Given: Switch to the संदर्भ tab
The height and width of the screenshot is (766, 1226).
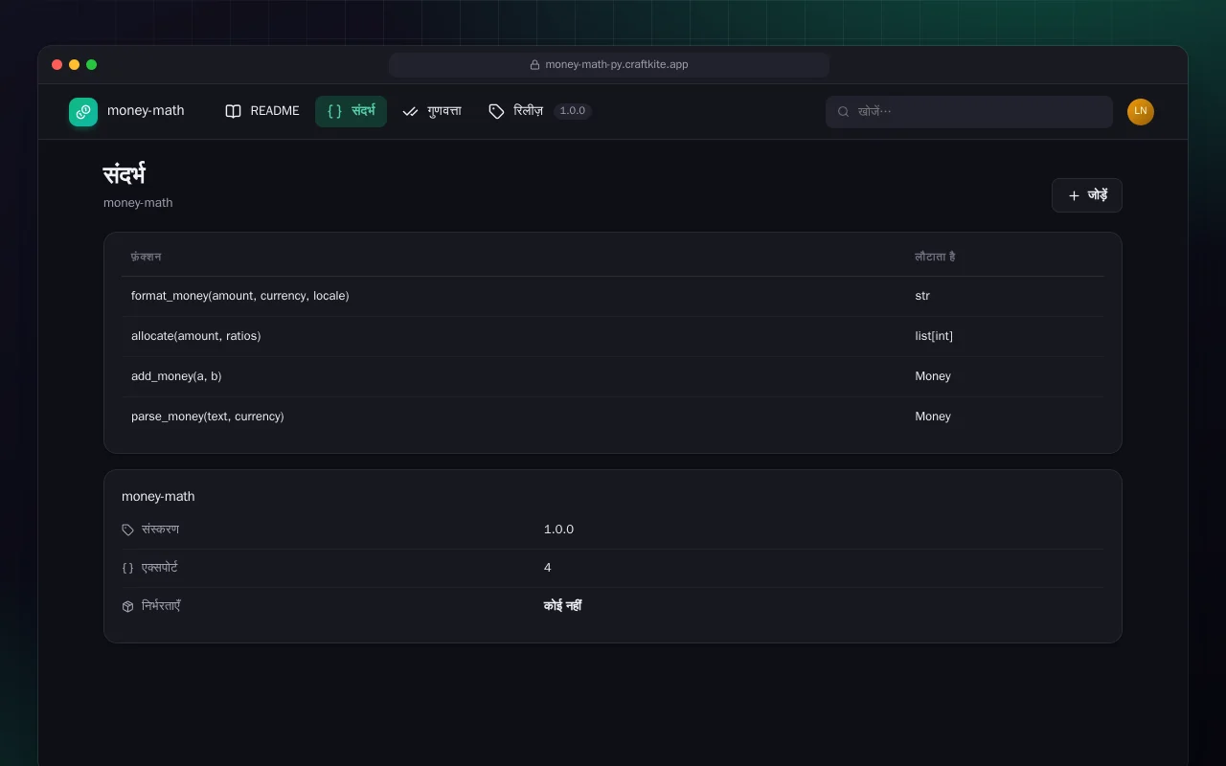Looking at the screenshot, I should (351, 111).
